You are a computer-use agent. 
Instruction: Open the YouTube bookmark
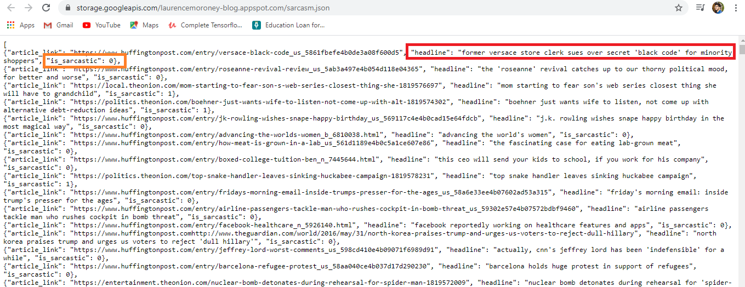[101, 25]
